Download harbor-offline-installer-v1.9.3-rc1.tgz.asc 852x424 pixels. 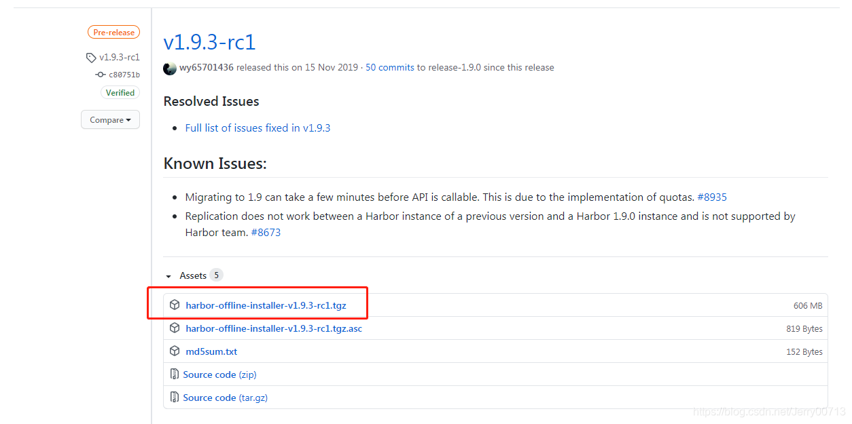[274, 328]
